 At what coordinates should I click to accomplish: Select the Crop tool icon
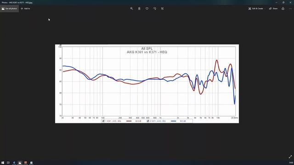(162, 9)
